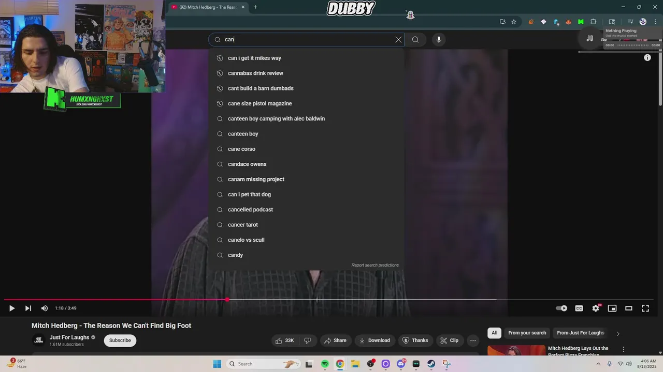The image size is (663, 372).
Task: Open the green M extension icon
Action: tap(581, 22)
